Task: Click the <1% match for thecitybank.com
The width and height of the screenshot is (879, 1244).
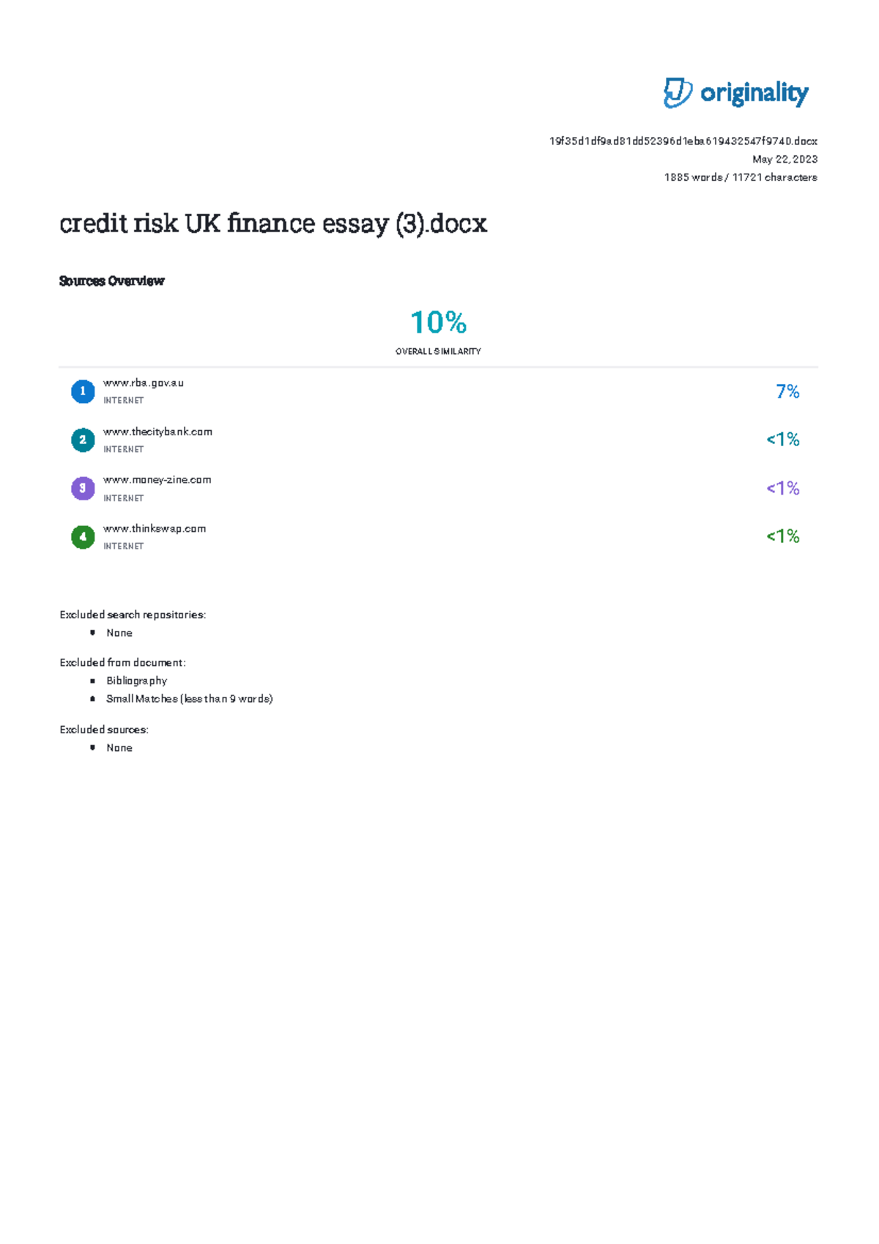Action: coord(782,440)
